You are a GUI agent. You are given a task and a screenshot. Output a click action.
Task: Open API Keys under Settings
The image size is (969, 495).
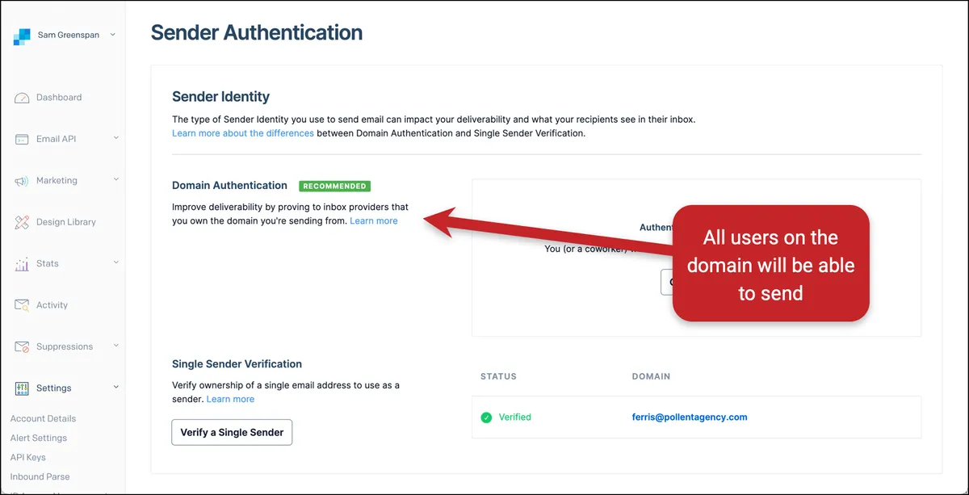click(28, 457)
